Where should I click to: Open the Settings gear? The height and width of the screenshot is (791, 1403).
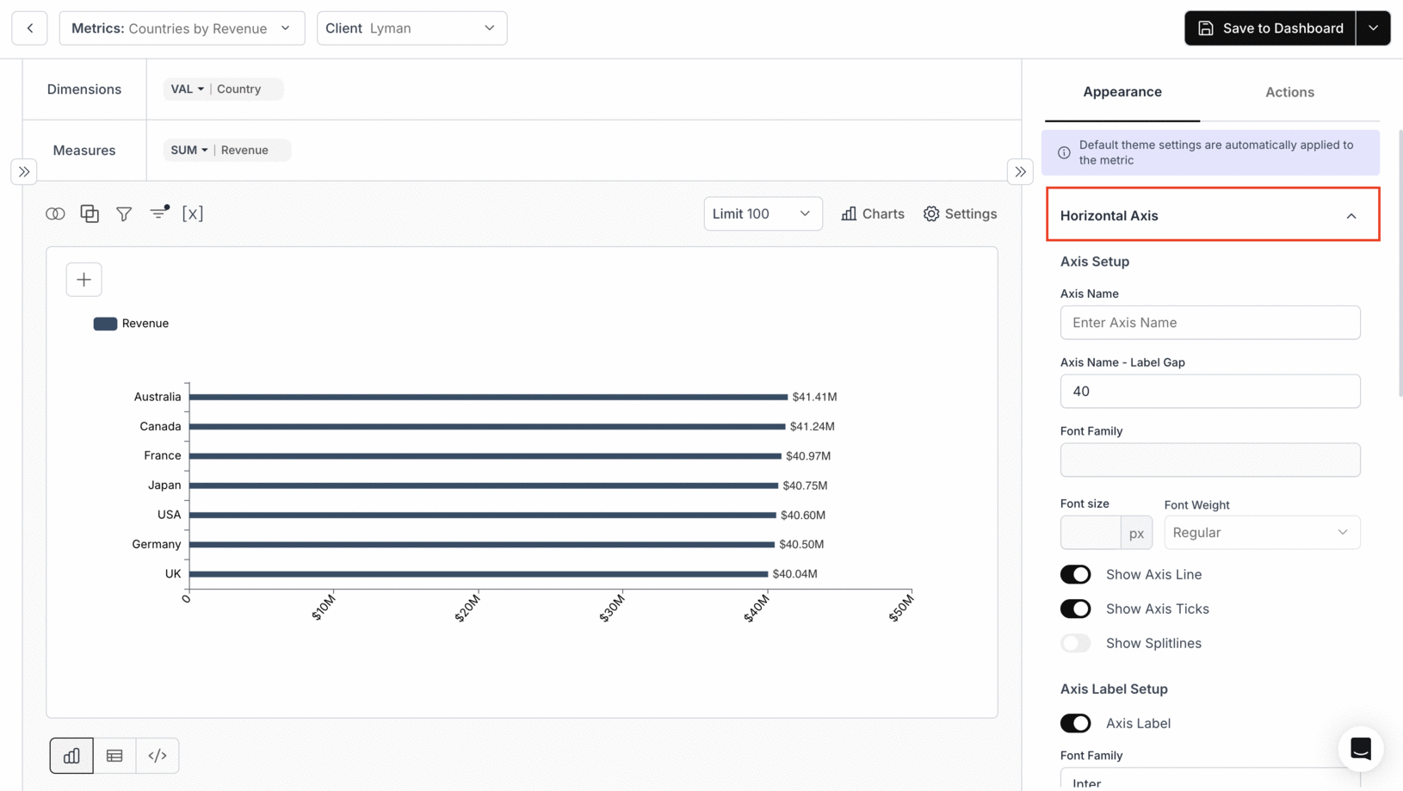click(960, 213)
